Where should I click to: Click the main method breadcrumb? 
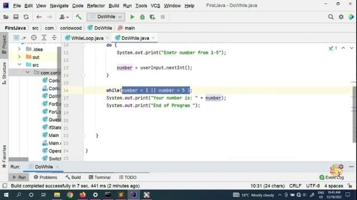(x=127, y=28)
